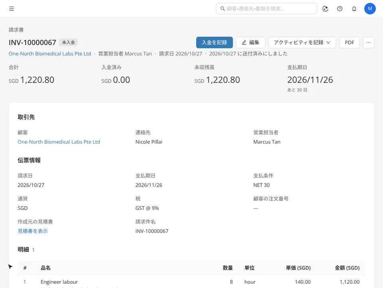
Task: Click the Engineer labour line item
Action: (x=59, y=282)
